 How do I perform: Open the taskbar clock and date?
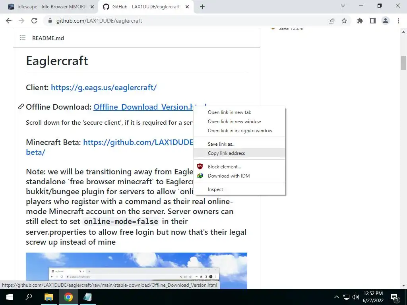373,297
